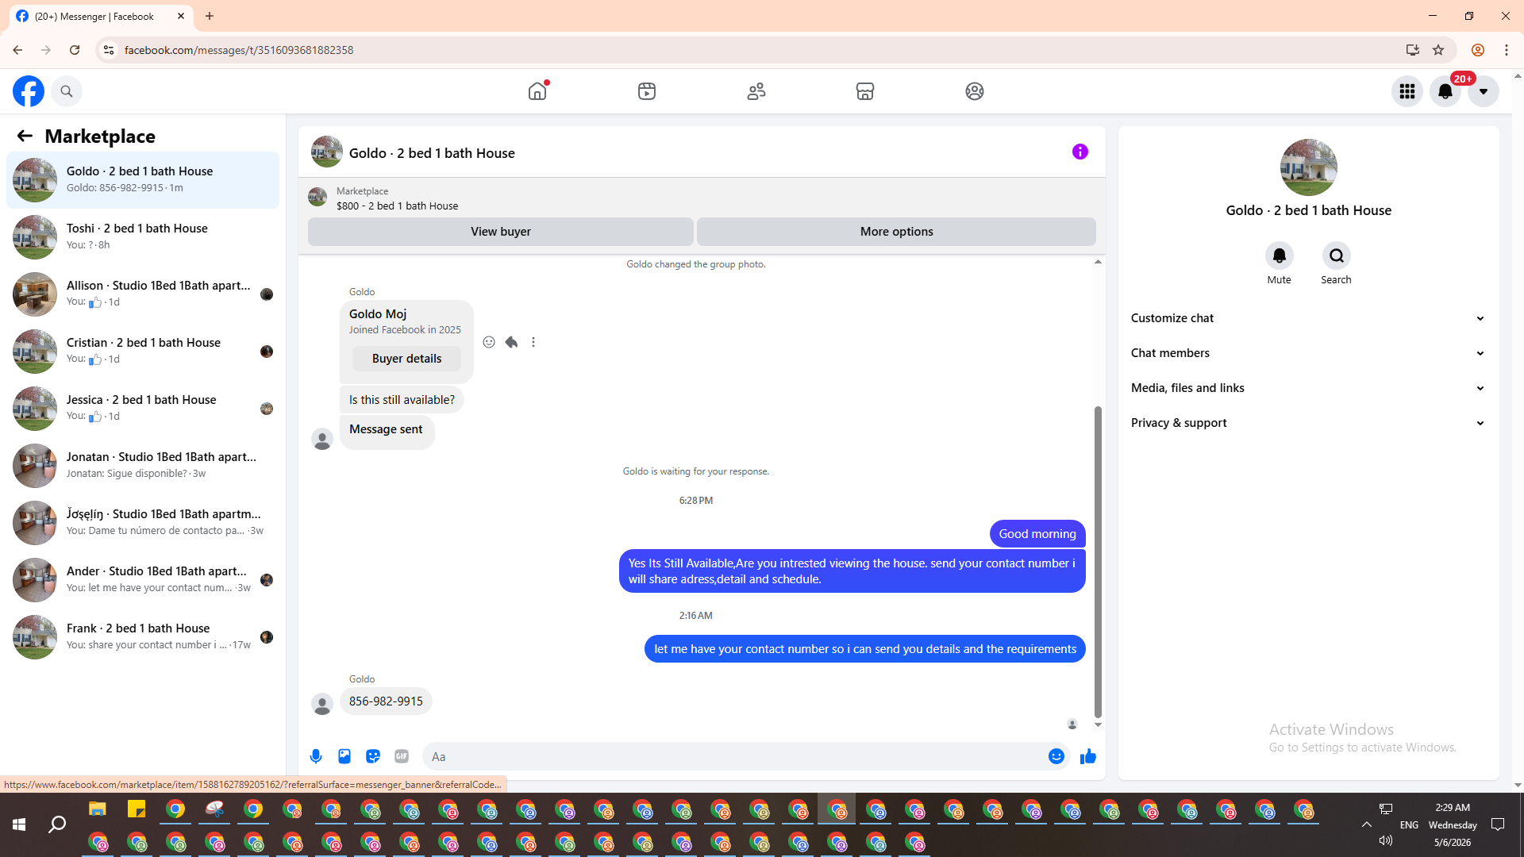Expand the Chat members section

(x=1308, y=353)
